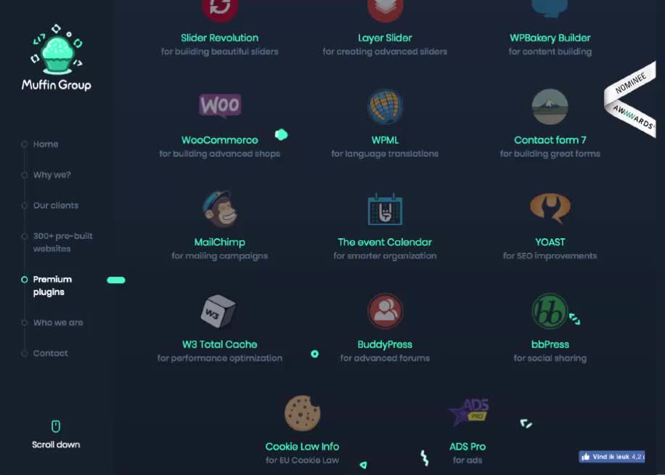Navigate to Our clients section
665x475 pixels.
click(x=56, y=206)
